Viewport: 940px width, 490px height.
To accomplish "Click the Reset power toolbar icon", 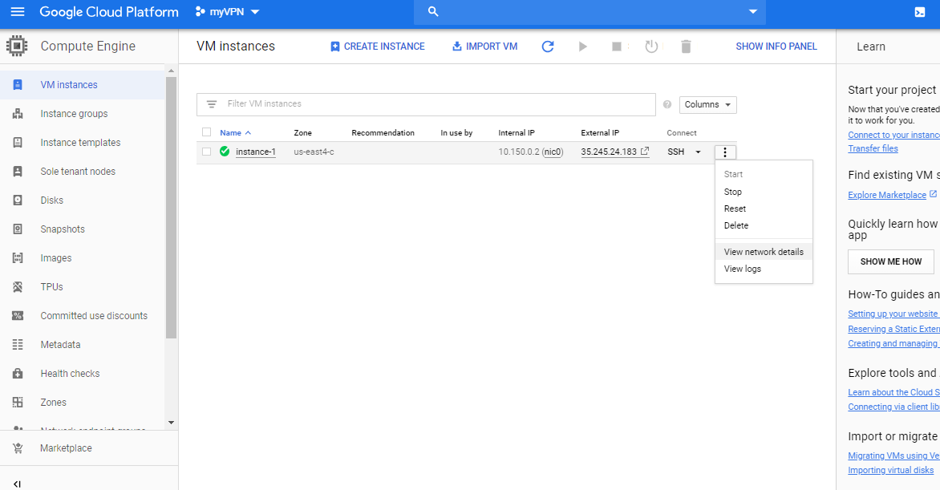I will [651, 47].
